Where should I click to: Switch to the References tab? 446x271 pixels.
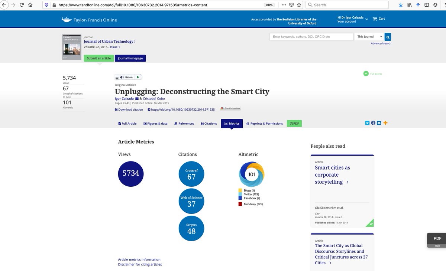click(184, 124)
